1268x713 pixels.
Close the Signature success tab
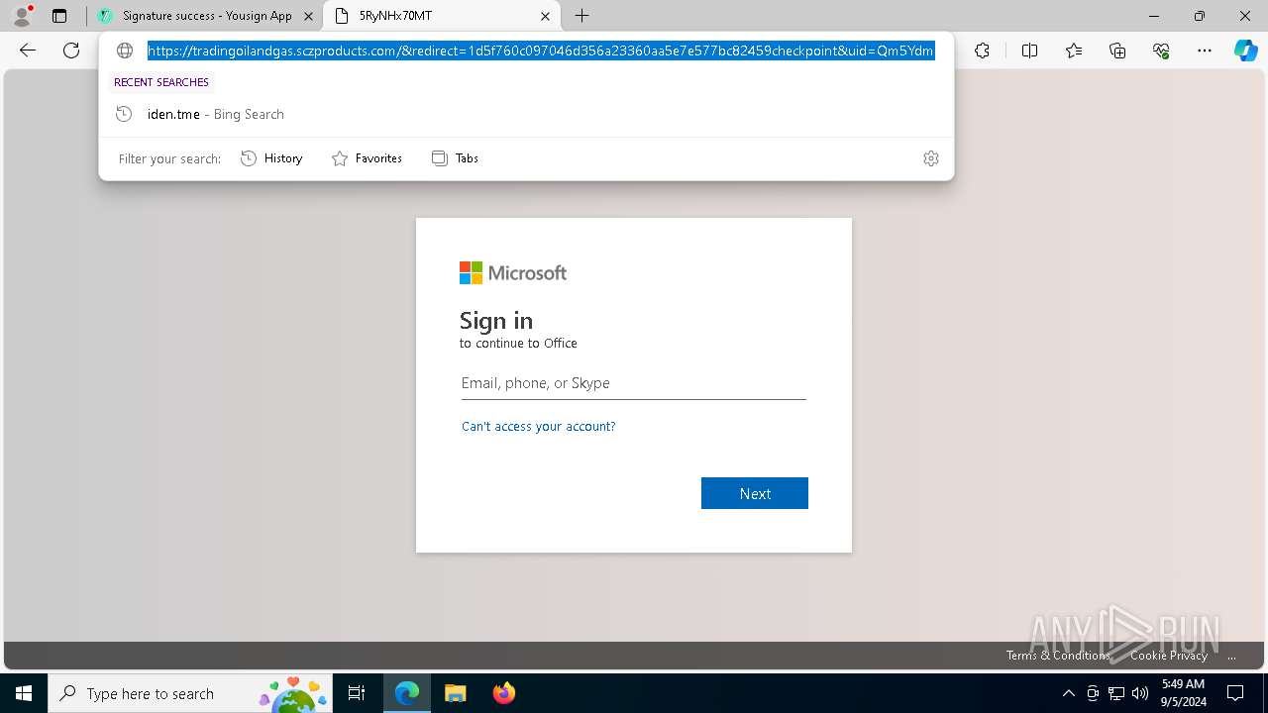click(308, 16)
